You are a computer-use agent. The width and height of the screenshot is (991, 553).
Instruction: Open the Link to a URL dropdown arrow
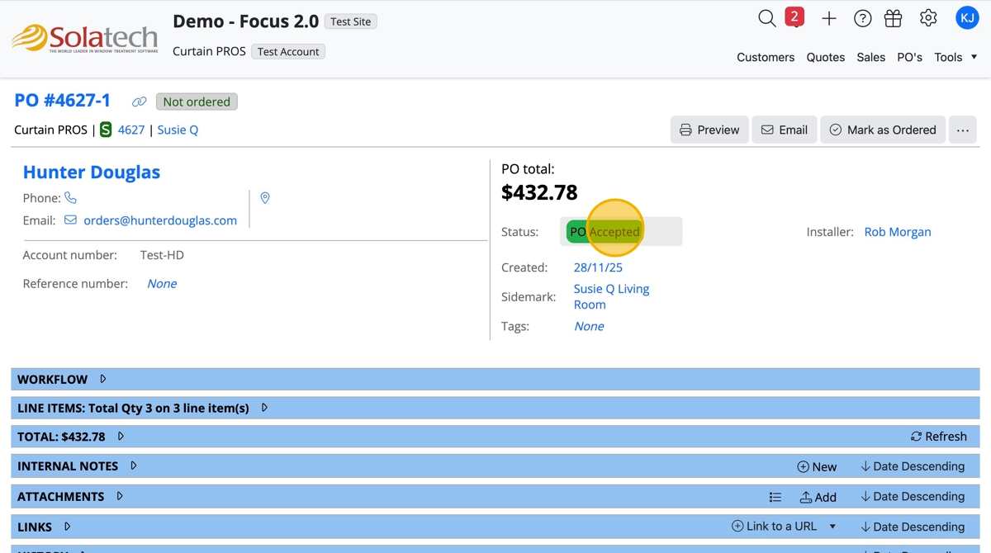[x=832, y=527]
